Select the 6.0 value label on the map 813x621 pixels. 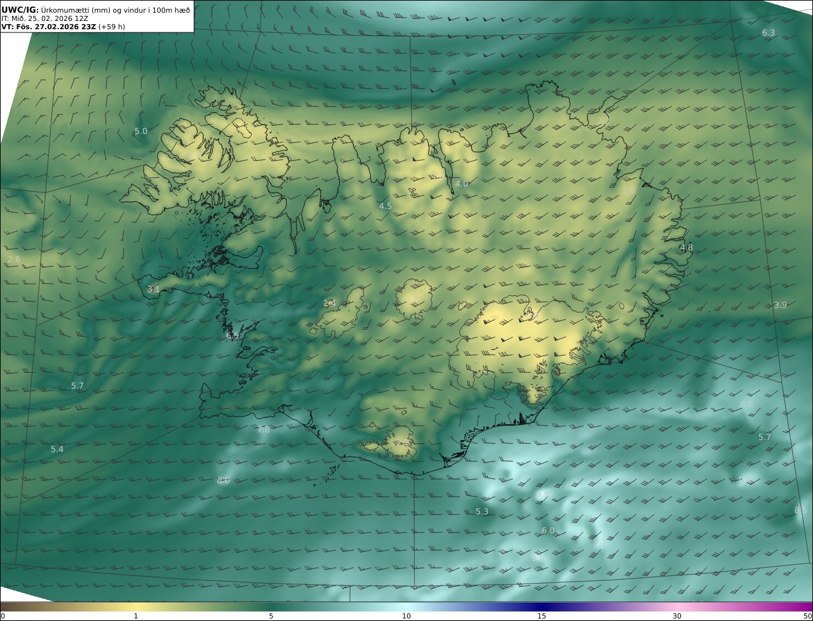548,531
